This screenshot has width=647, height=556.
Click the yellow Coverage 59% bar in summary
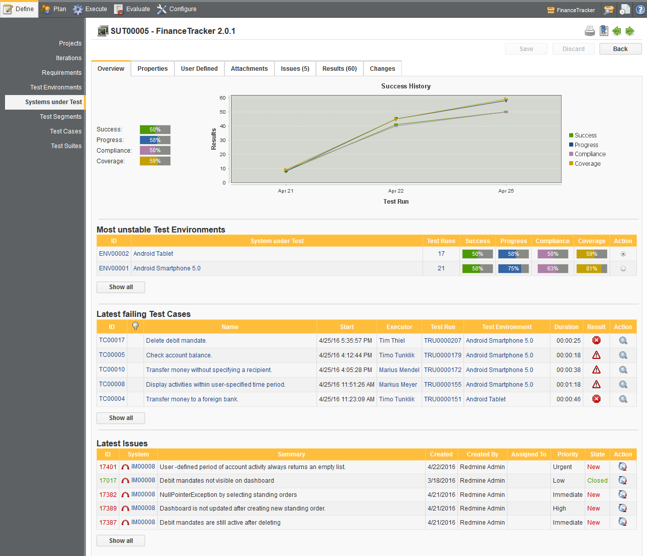pyautogui.click(x=155, y=161)
